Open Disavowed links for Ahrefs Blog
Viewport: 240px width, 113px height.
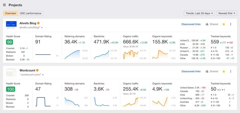coord(191,24)
